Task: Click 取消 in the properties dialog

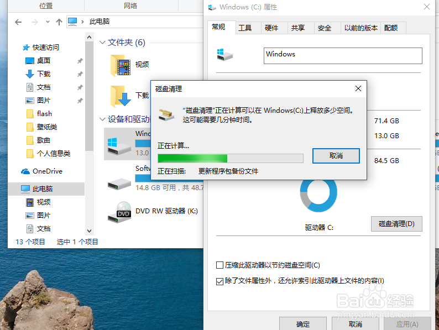Action: [x=356, y=324]
